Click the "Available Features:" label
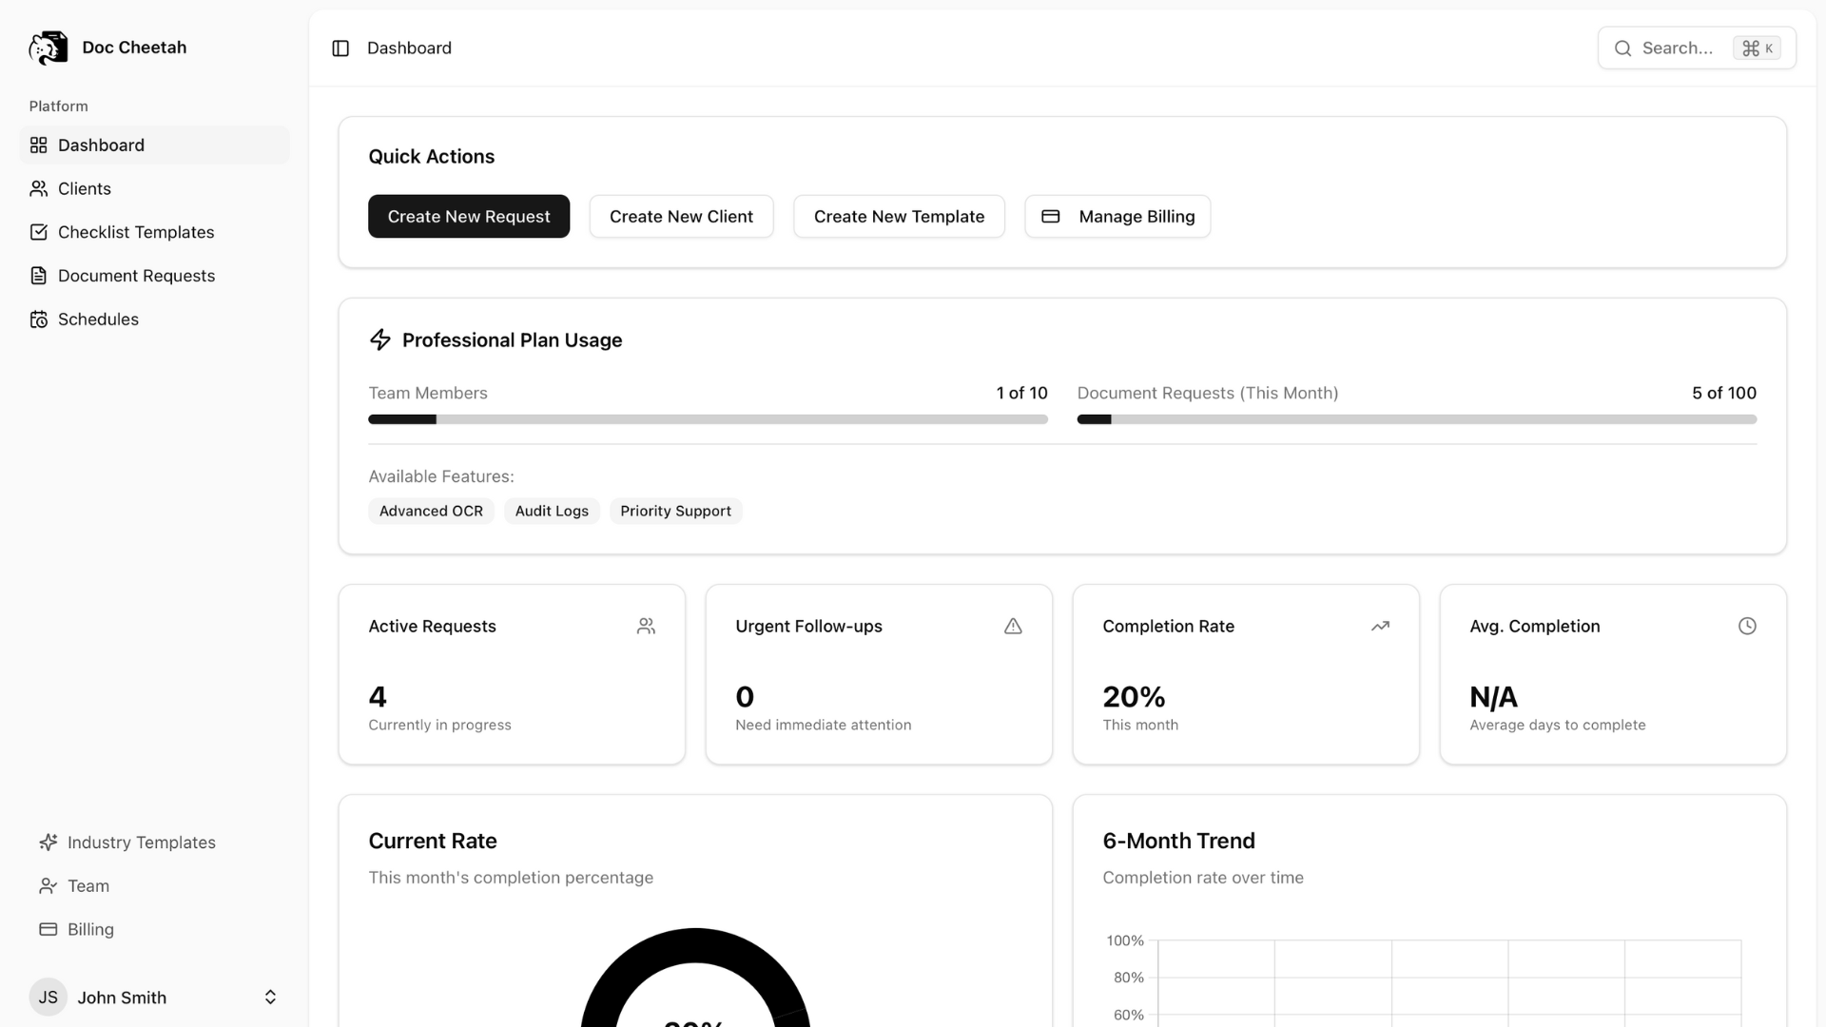 point(440,476)
